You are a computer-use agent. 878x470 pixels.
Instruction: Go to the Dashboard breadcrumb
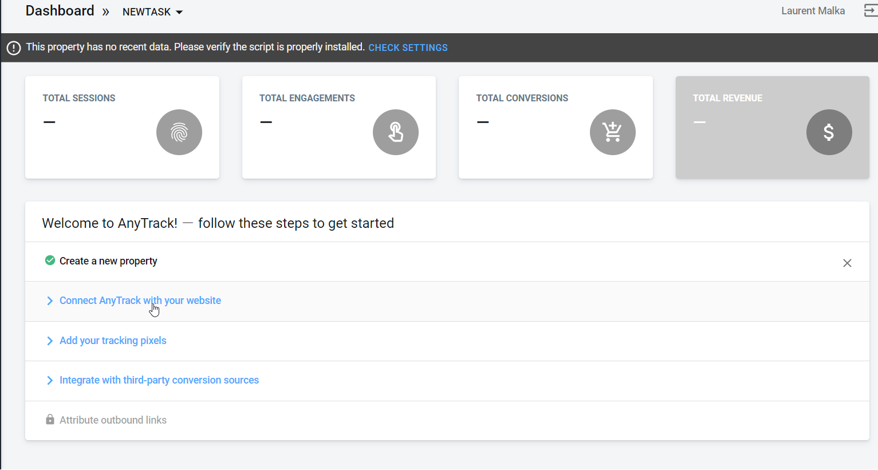[x=60, y=11]
